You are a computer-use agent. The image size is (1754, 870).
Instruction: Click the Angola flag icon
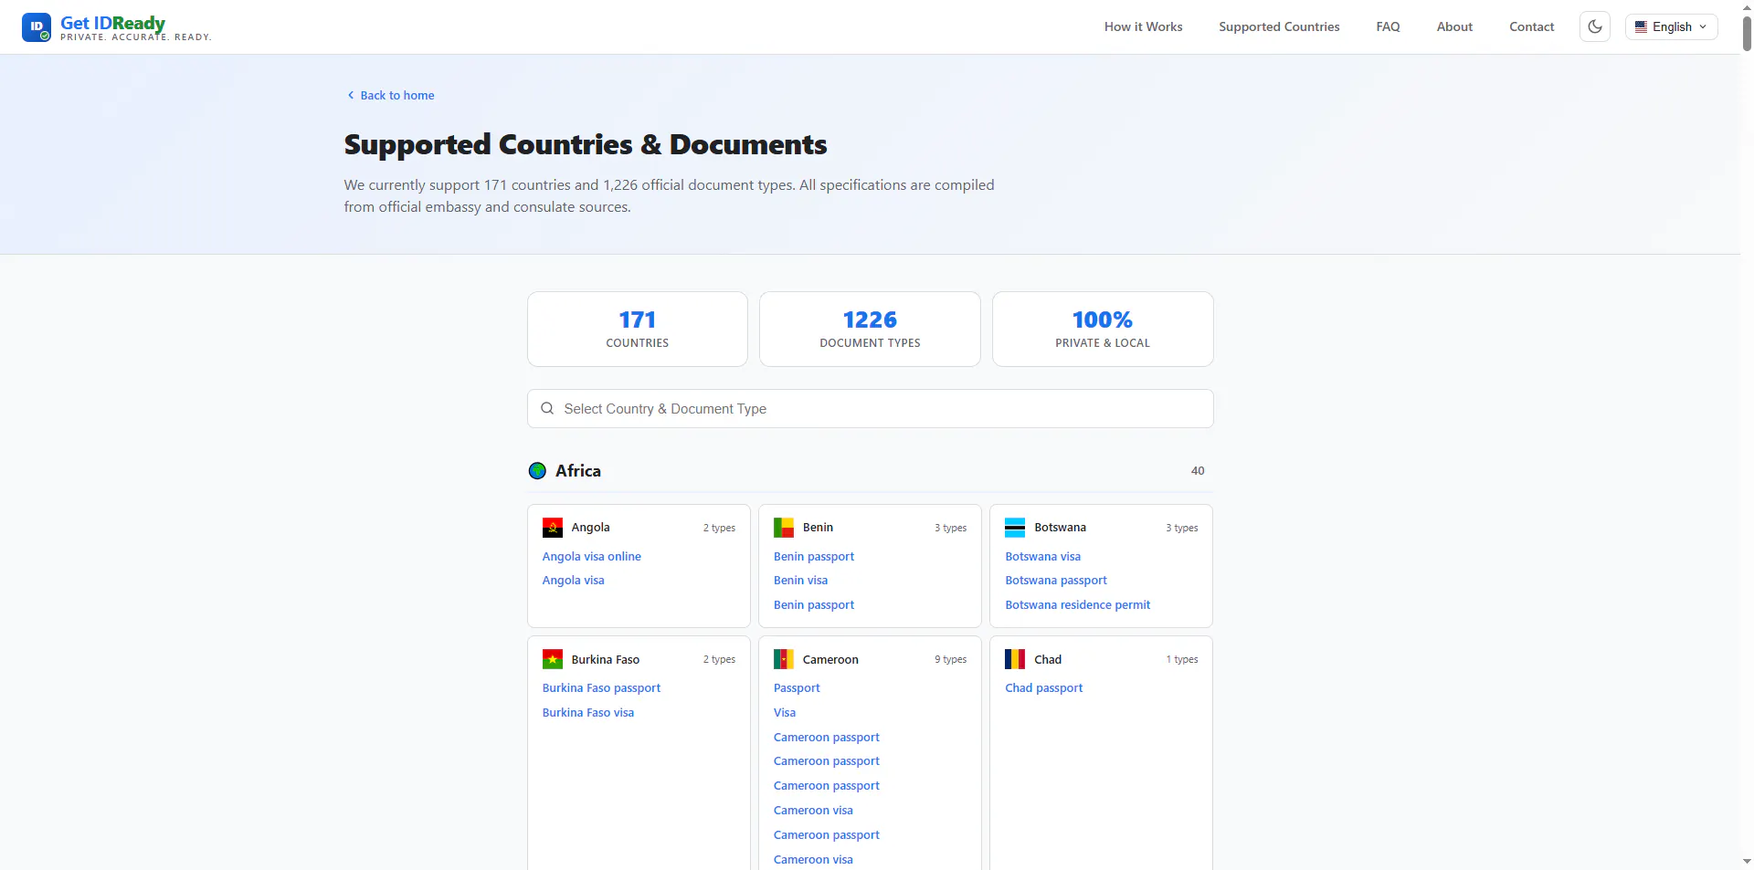pyautogui.click(x=553, y=528)
